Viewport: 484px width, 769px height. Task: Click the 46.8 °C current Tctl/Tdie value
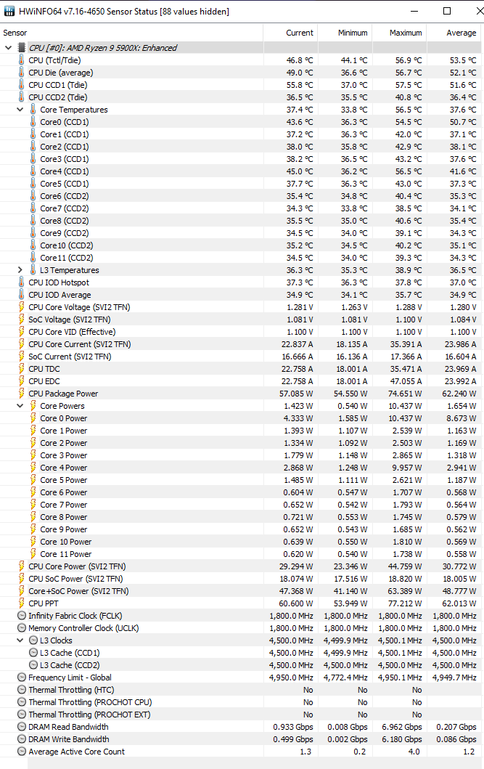click(x=300, y=60)
